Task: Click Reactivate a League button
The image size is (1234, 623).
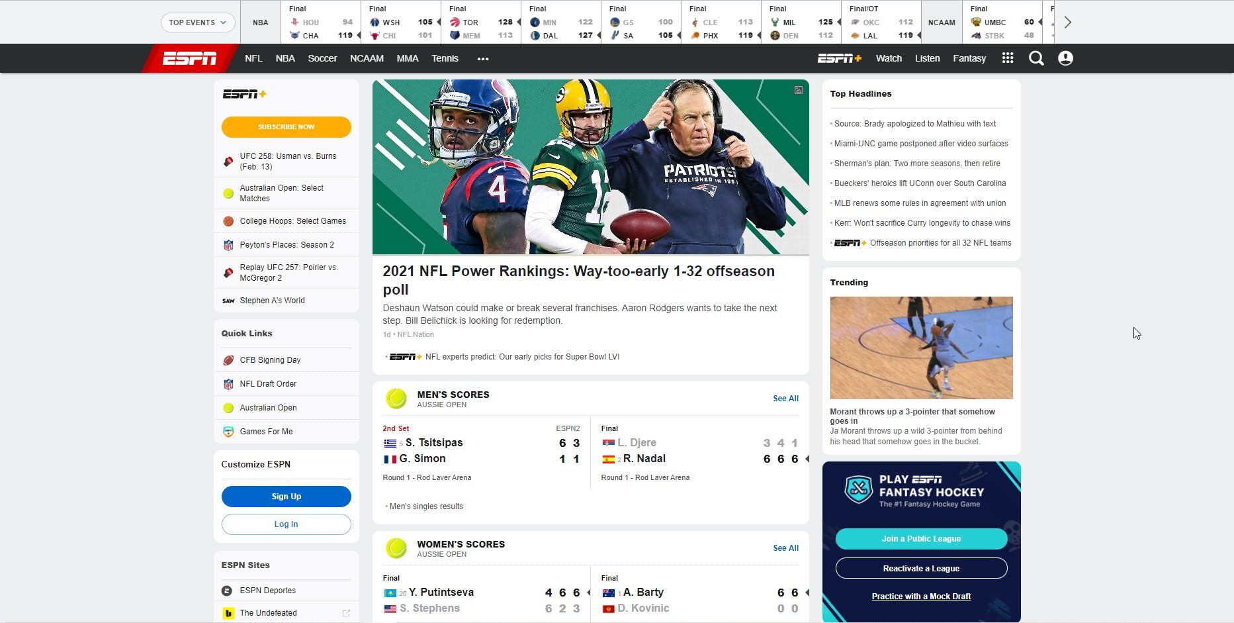Action: 921,569
